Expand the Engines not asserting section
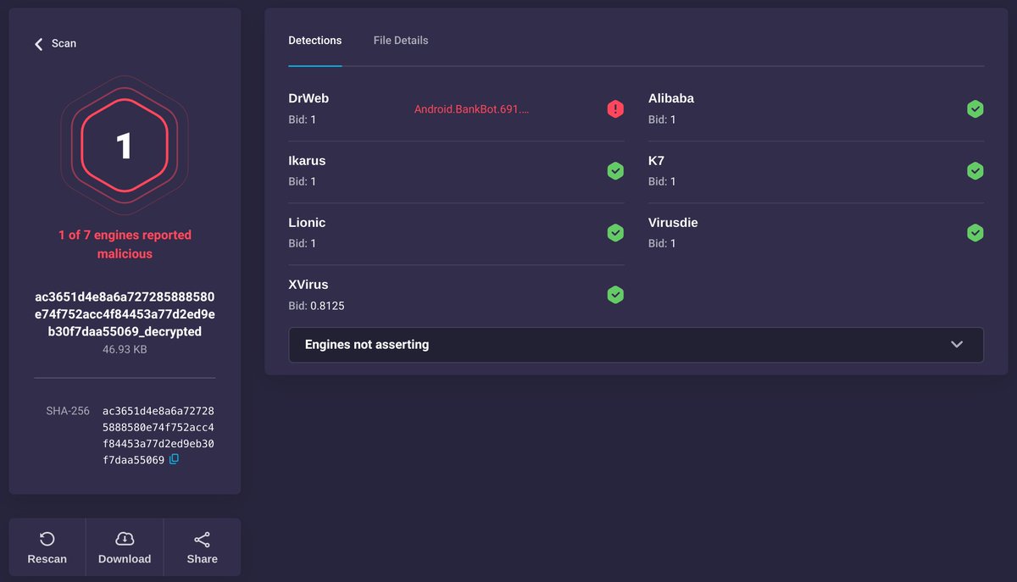 pos(636,345)
